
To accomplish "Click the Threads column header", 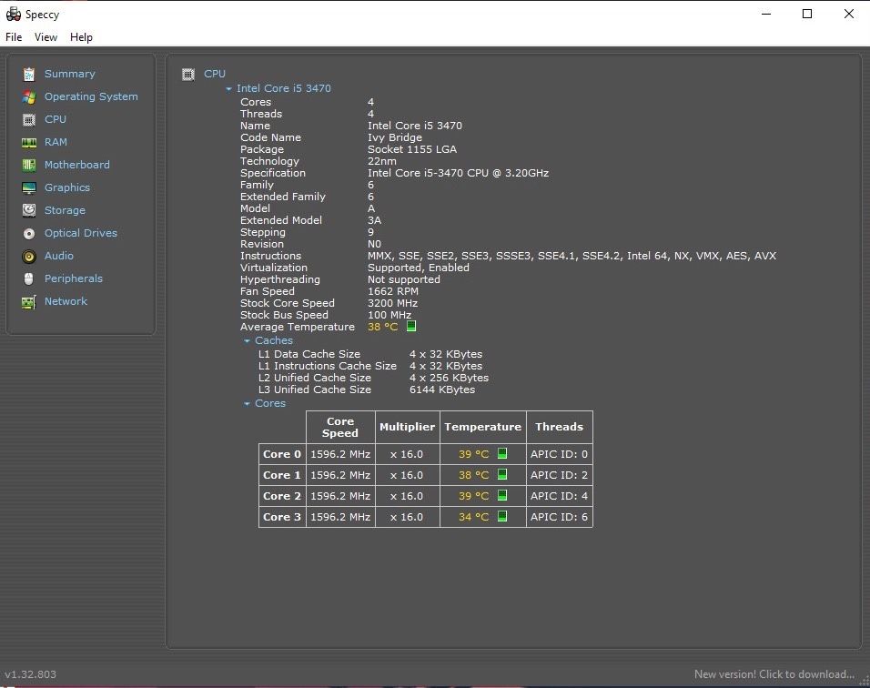I will 560,427.
